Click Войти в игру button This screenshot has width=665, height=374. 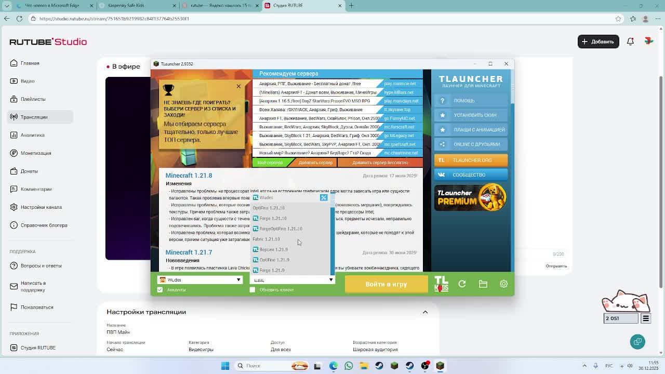click(386, 284)
